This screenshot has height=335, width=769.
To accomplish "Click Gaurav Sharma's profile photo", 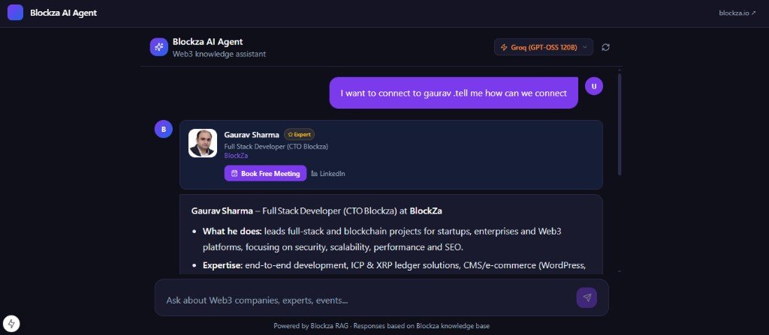I will pos(203,143).
